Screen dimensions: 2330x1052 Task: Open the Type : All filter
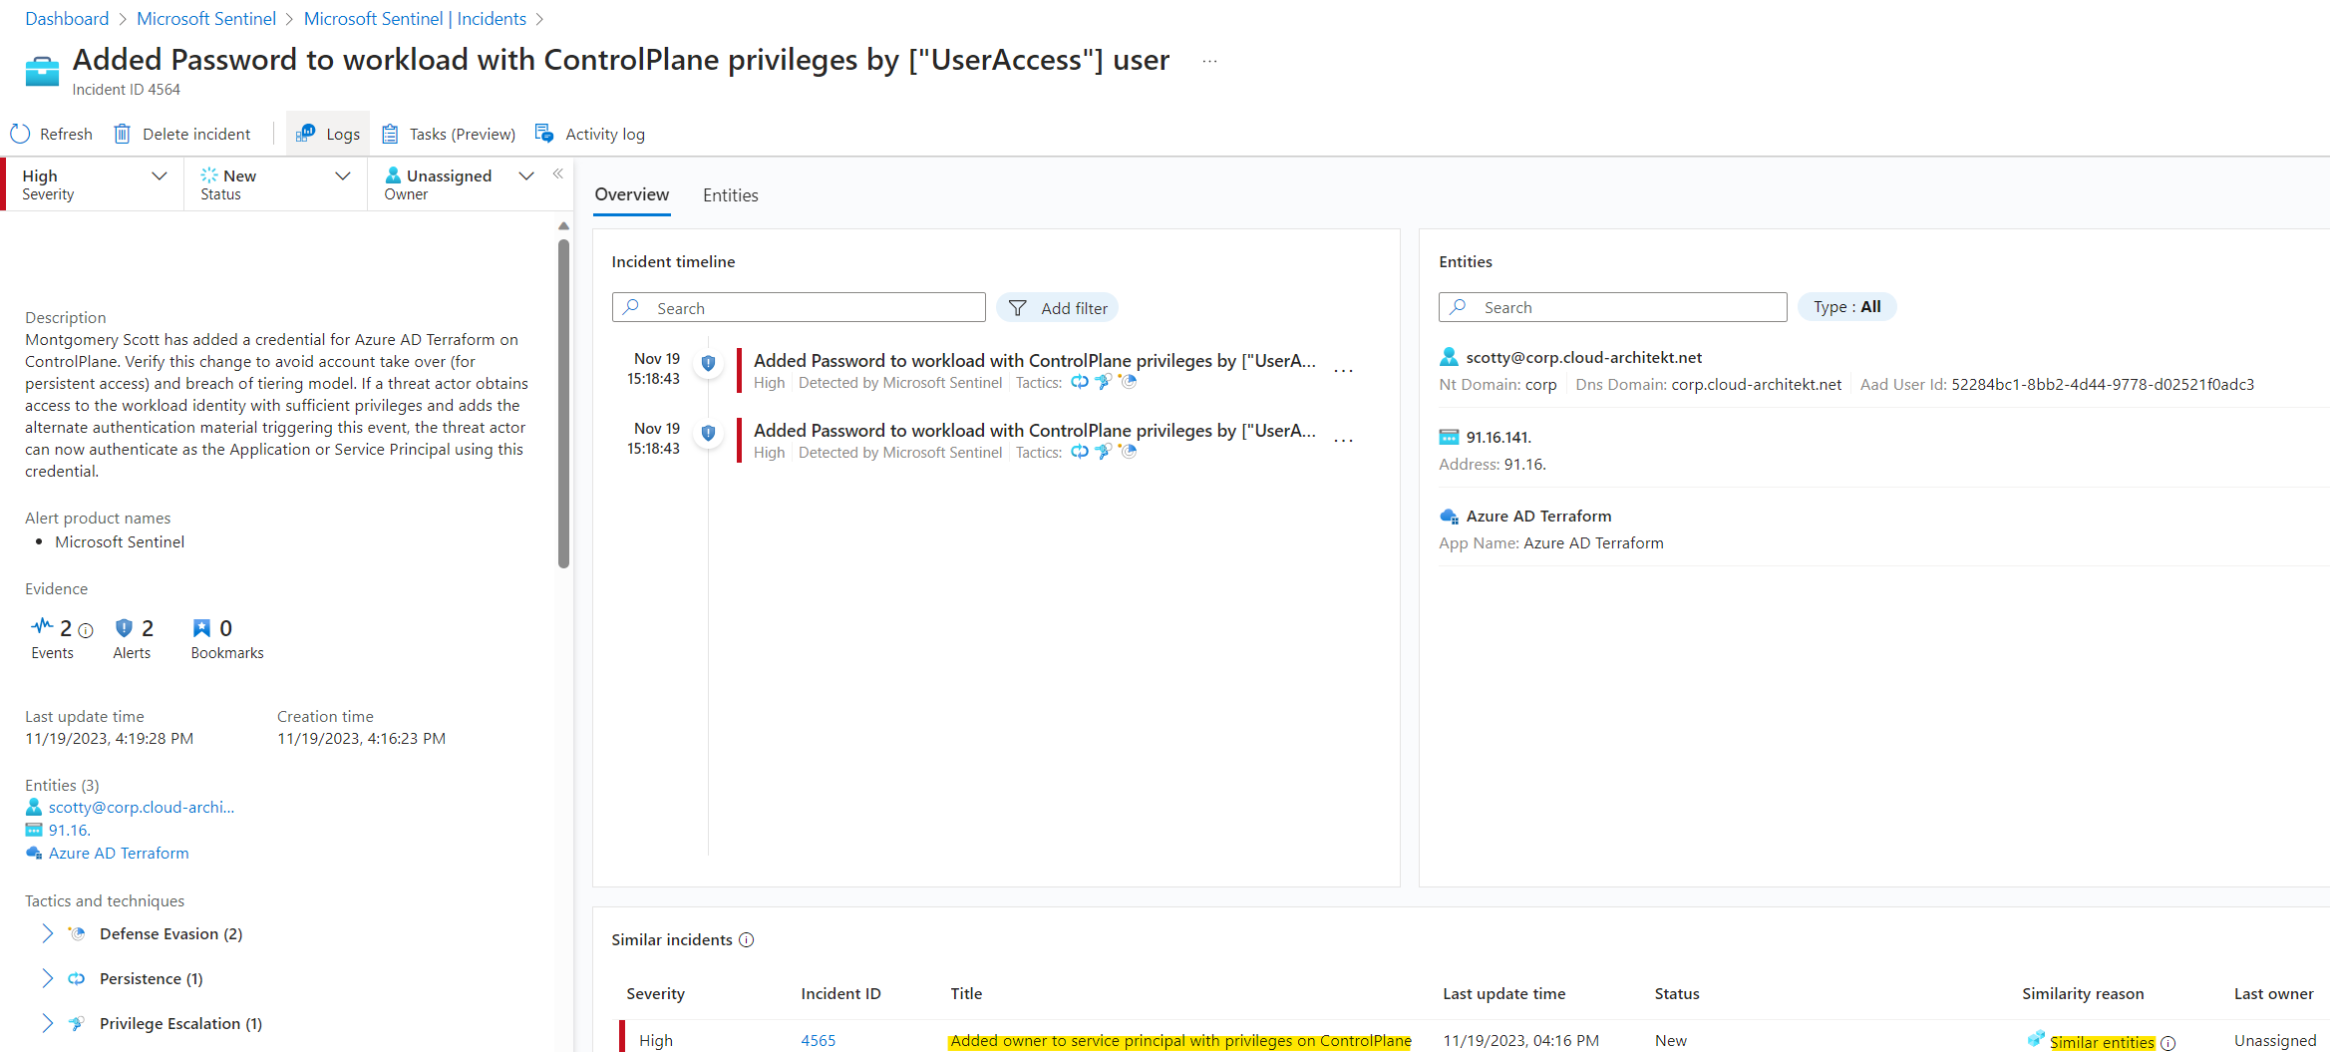[1847, 307]
